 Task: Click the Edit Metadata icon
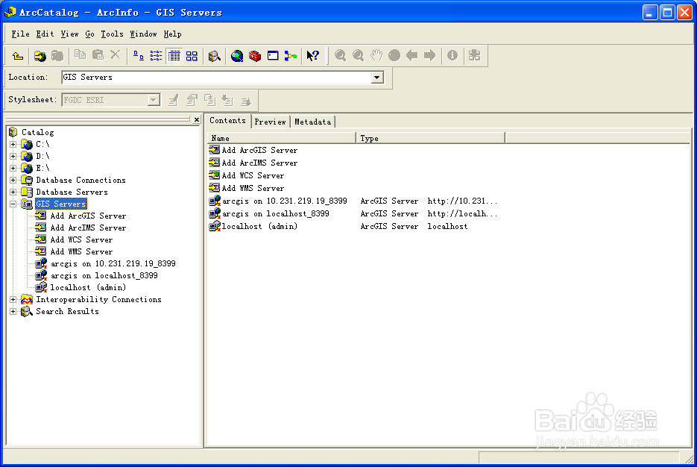pyautogui.click(x=174, y=100)
